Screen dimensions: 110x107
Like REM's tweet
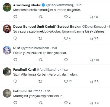tap(66, 60)
